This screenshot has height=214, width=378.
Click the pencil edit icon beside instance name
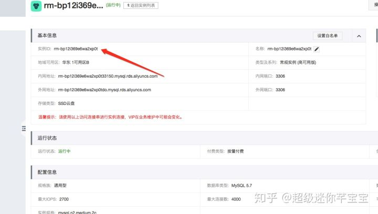point(317,49)
